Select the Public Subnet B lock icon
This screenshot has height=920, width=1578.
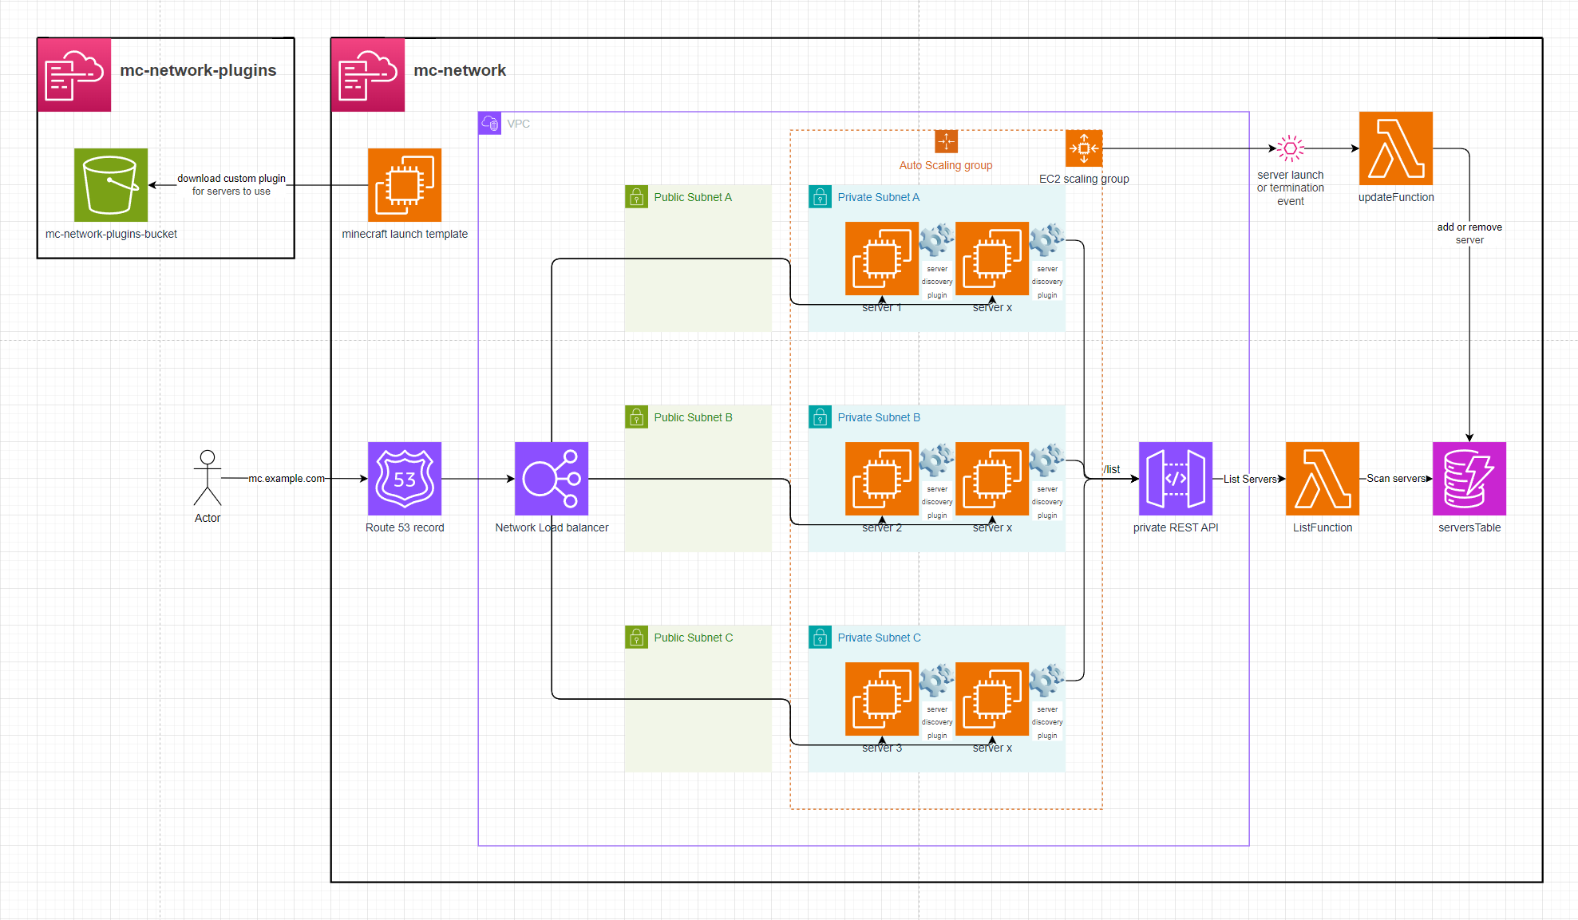point(636,417)
